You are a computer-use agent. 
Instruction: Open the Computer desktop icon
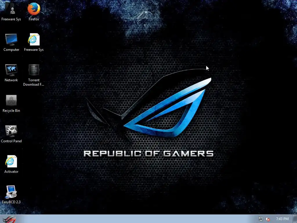(11, 42)
